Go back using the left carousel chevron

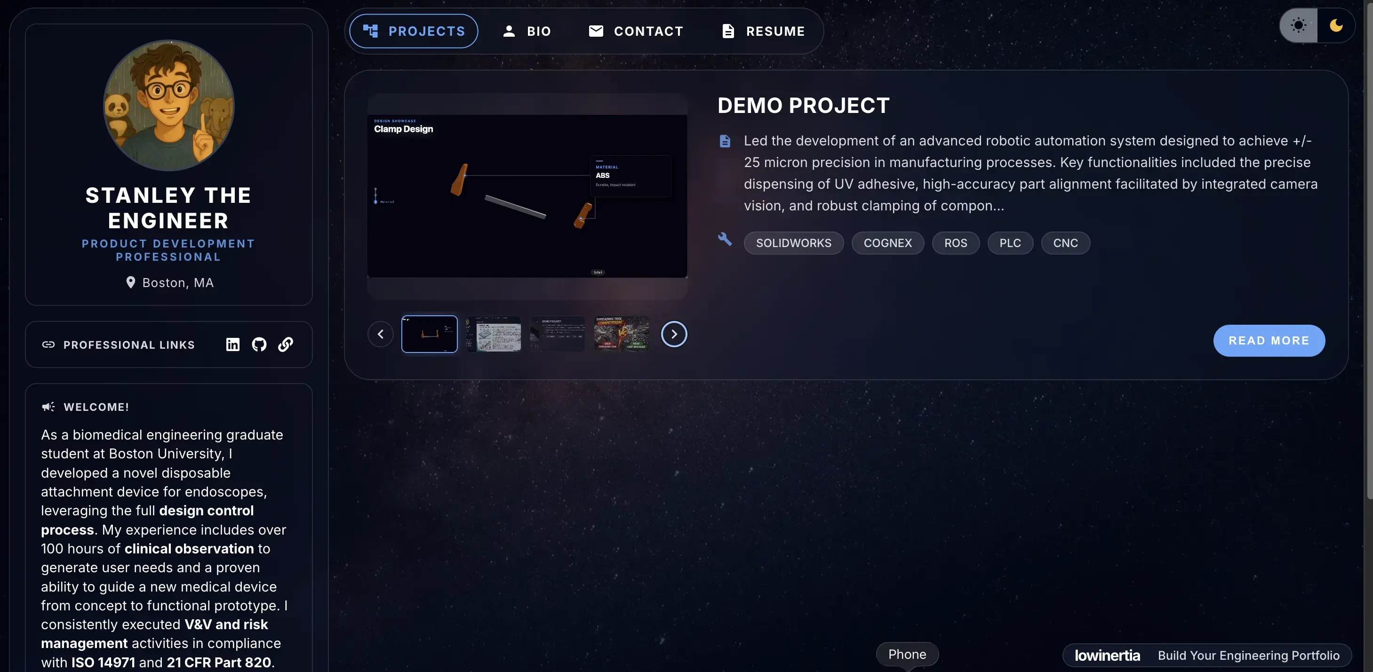coord(380,334)
